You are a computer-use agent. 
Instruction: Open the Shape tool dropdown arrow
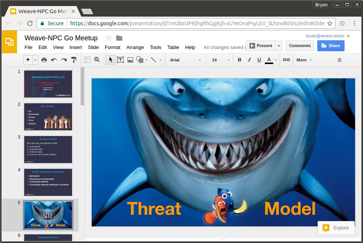coord(146,60)
